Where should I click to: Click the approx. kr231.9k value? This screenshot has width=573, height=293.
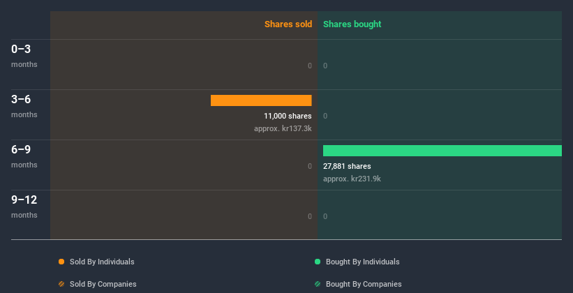(352, 179)
